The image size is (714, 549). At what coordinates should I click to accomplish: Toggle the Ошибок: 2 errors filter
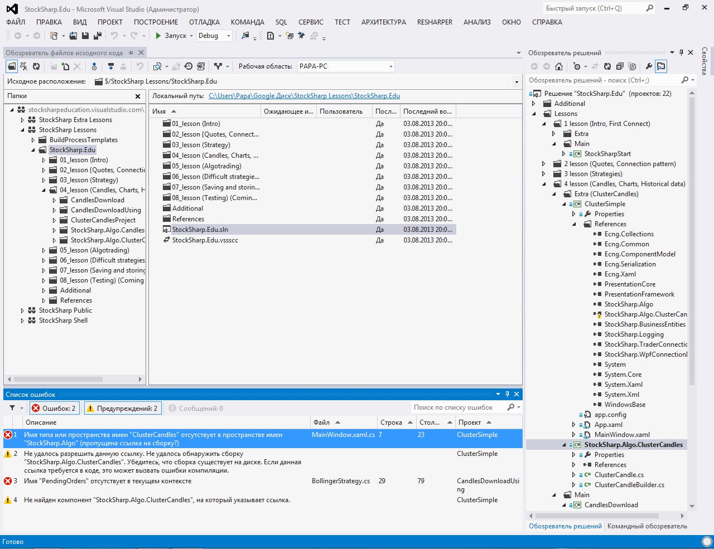(x=54, y=409)
